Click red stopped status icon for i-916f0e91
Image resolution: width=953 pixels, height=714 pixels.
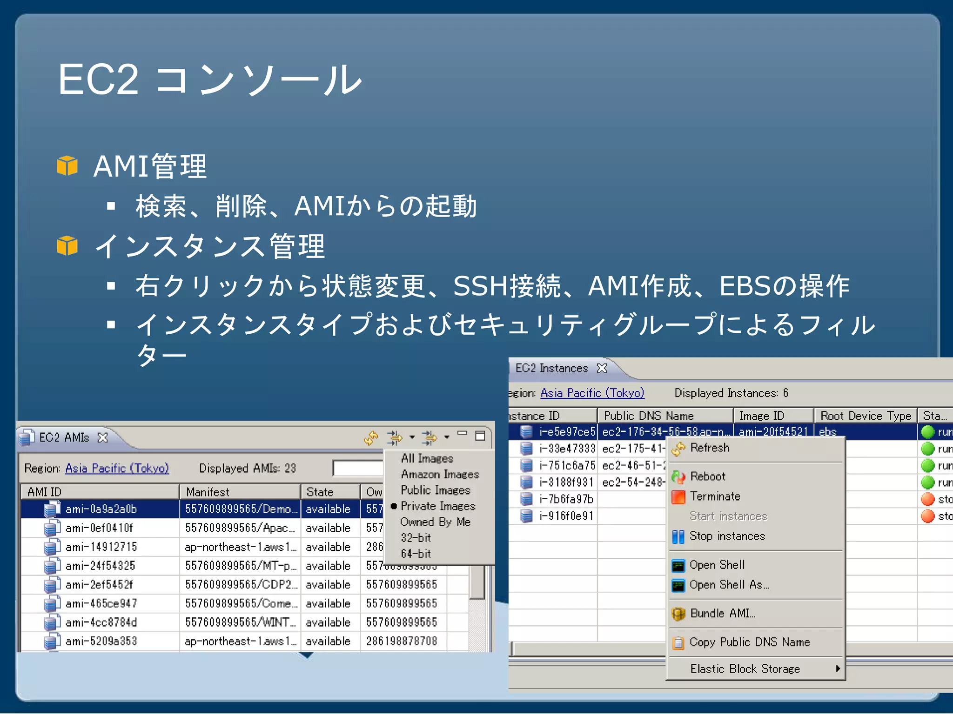pyautogui.click(x=928, y=516)
